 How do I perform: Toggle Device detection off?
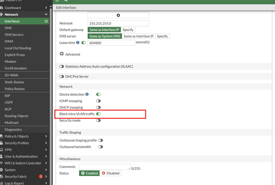98,94
